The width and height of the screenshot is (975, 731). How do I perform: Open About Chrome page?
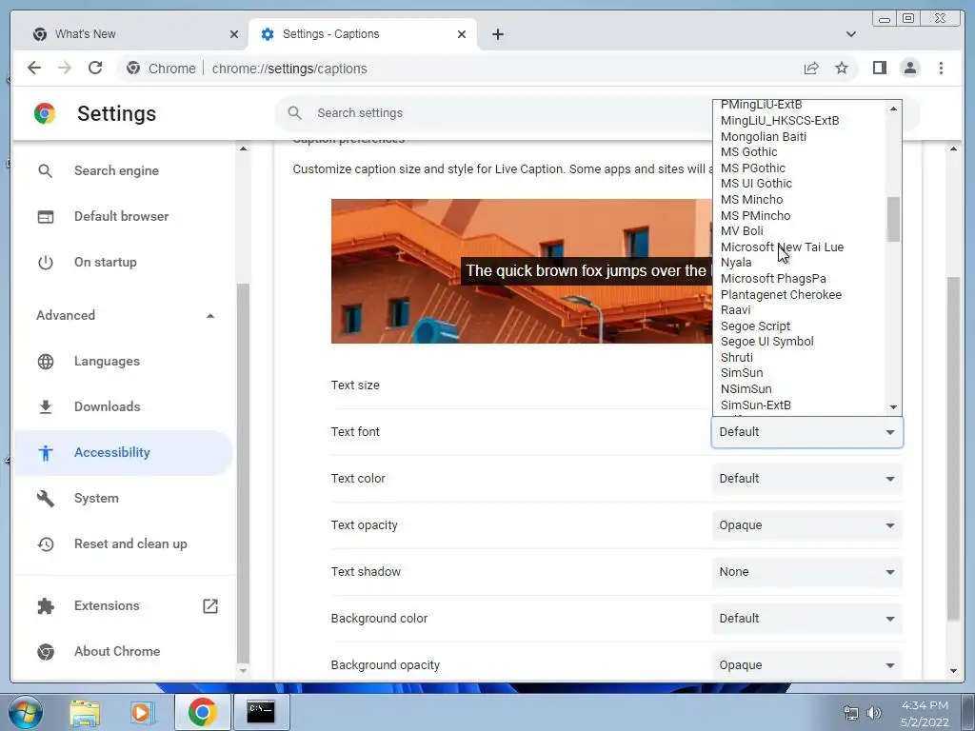coord(117,651)
